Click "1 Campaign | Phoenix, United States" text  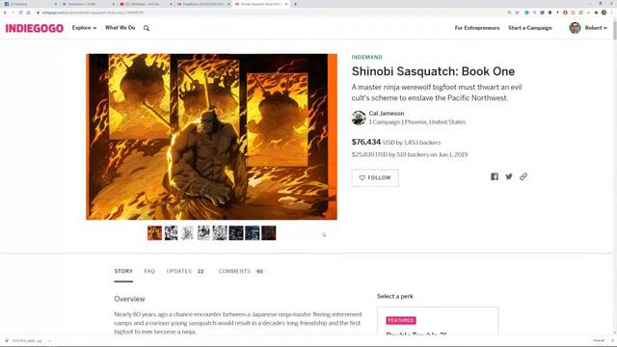click(x=417, y=122)
